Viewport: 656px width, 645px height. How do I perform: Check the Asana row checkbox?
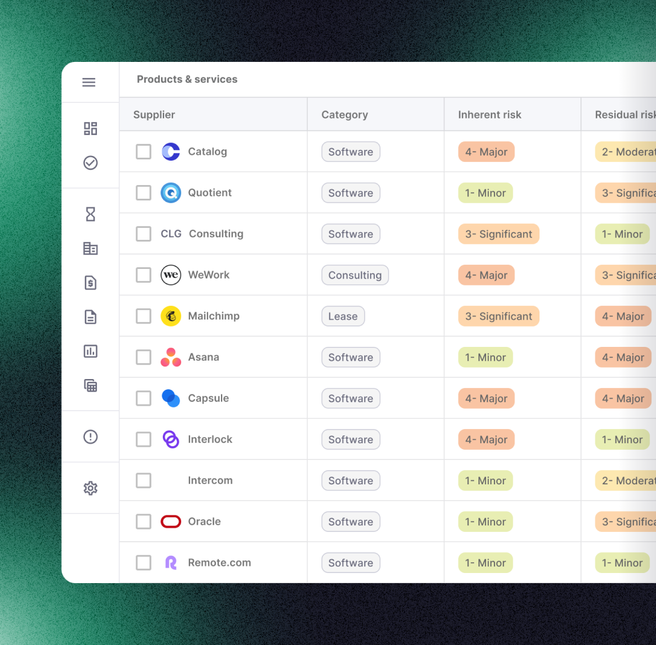click(x=144, y=357)
